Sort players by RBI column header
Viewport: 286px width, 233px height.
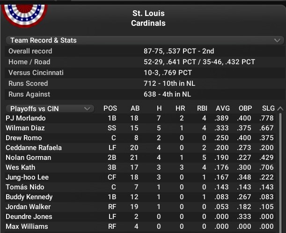(201, 109)
